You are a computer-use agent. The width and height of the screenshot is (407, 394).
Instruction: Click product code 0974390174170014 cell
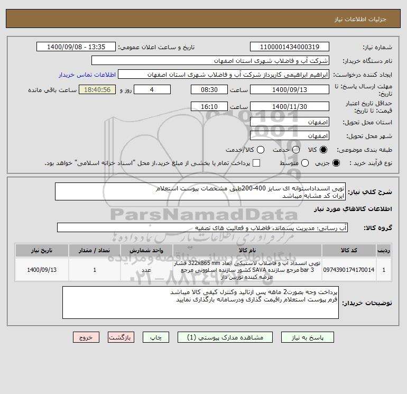(349, 270)
